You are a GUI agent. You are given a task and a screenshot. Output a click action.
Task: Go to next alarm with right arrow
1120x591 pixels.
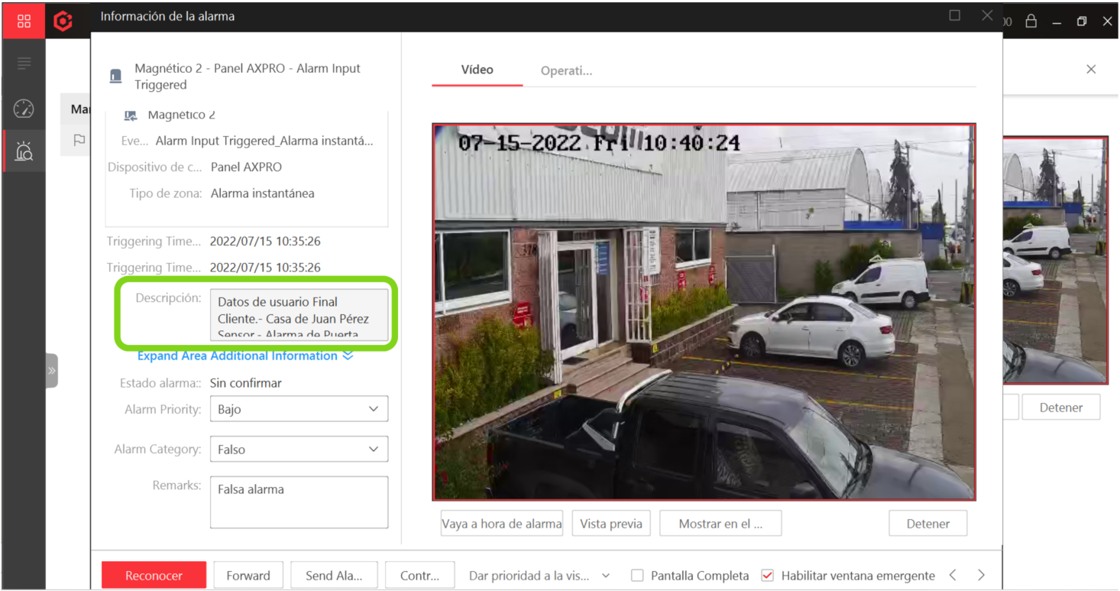tap(981, 575)
